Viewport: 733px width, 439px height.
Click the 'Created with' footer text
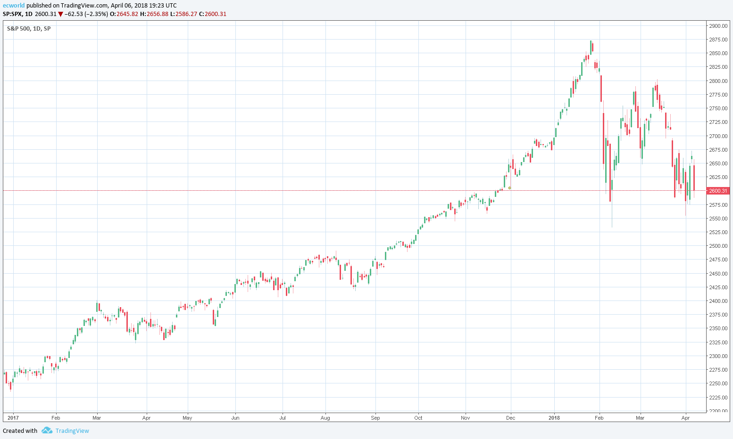click(x=20, y=431)
